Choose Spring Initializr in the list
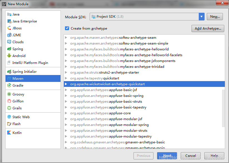Screen dimensions: 229x163 [x=33, y=71]
